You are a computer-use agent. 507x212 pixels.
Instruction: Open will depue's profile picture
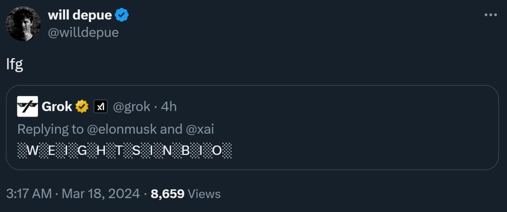[x=23, y=23]
